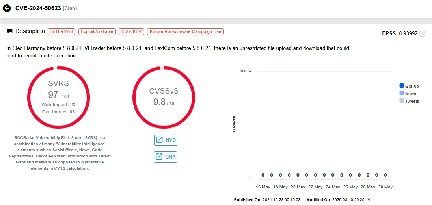Toggle News series in chart legend
The image size is (432, 205).
pyautogui.click(x=408, y=94)
